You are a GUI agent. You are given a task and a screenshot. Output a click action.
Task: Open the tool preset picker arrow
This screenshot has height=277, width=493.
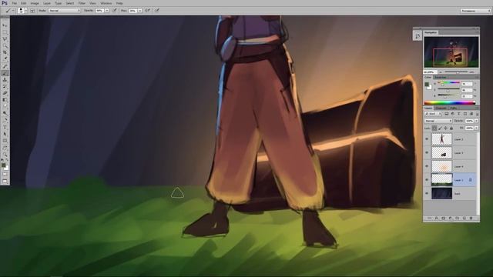pyautogui.click(x=14, y=10)
